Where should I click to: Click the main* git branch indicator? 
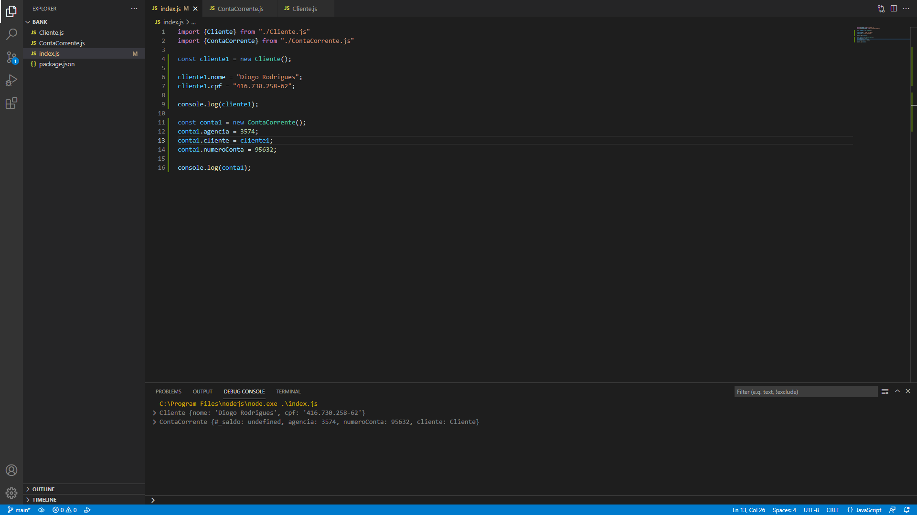(x=19, y=510)
